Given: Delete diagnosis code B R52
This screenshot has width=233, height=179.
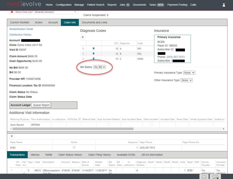Looking at the screenshot, I should pos(93,53).
